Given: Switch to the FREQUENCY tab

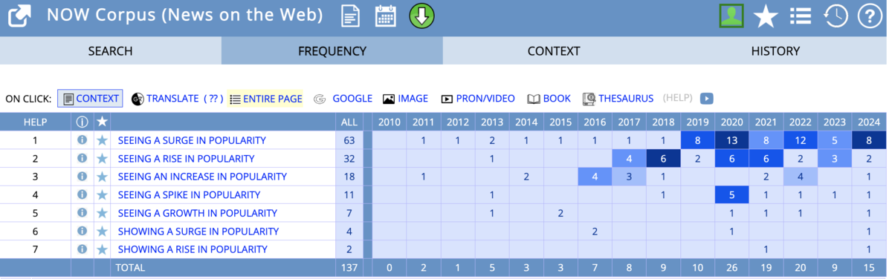Looking at the screenshot, I should [332, 51].
